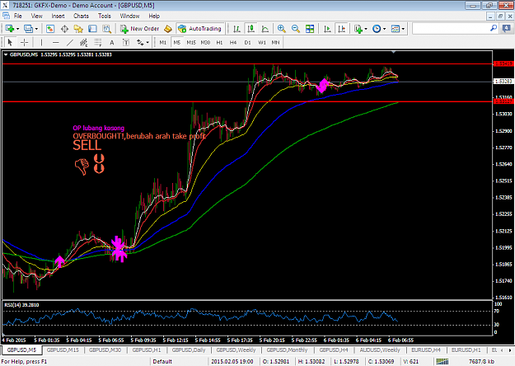Switch timeframe to D1
515x366 pixels.
(248, 42)
